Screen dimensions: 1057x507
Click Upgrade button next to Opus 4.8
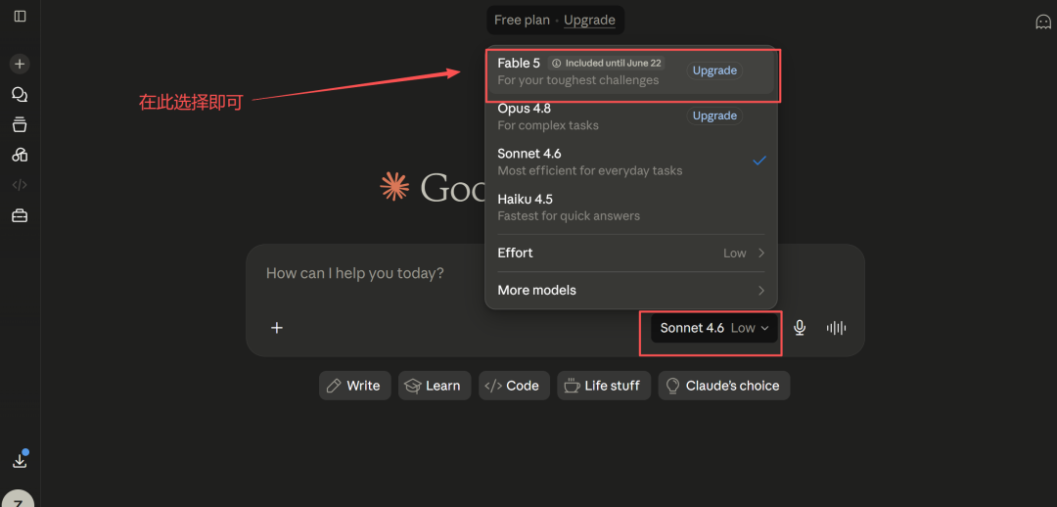click(714, 115)
